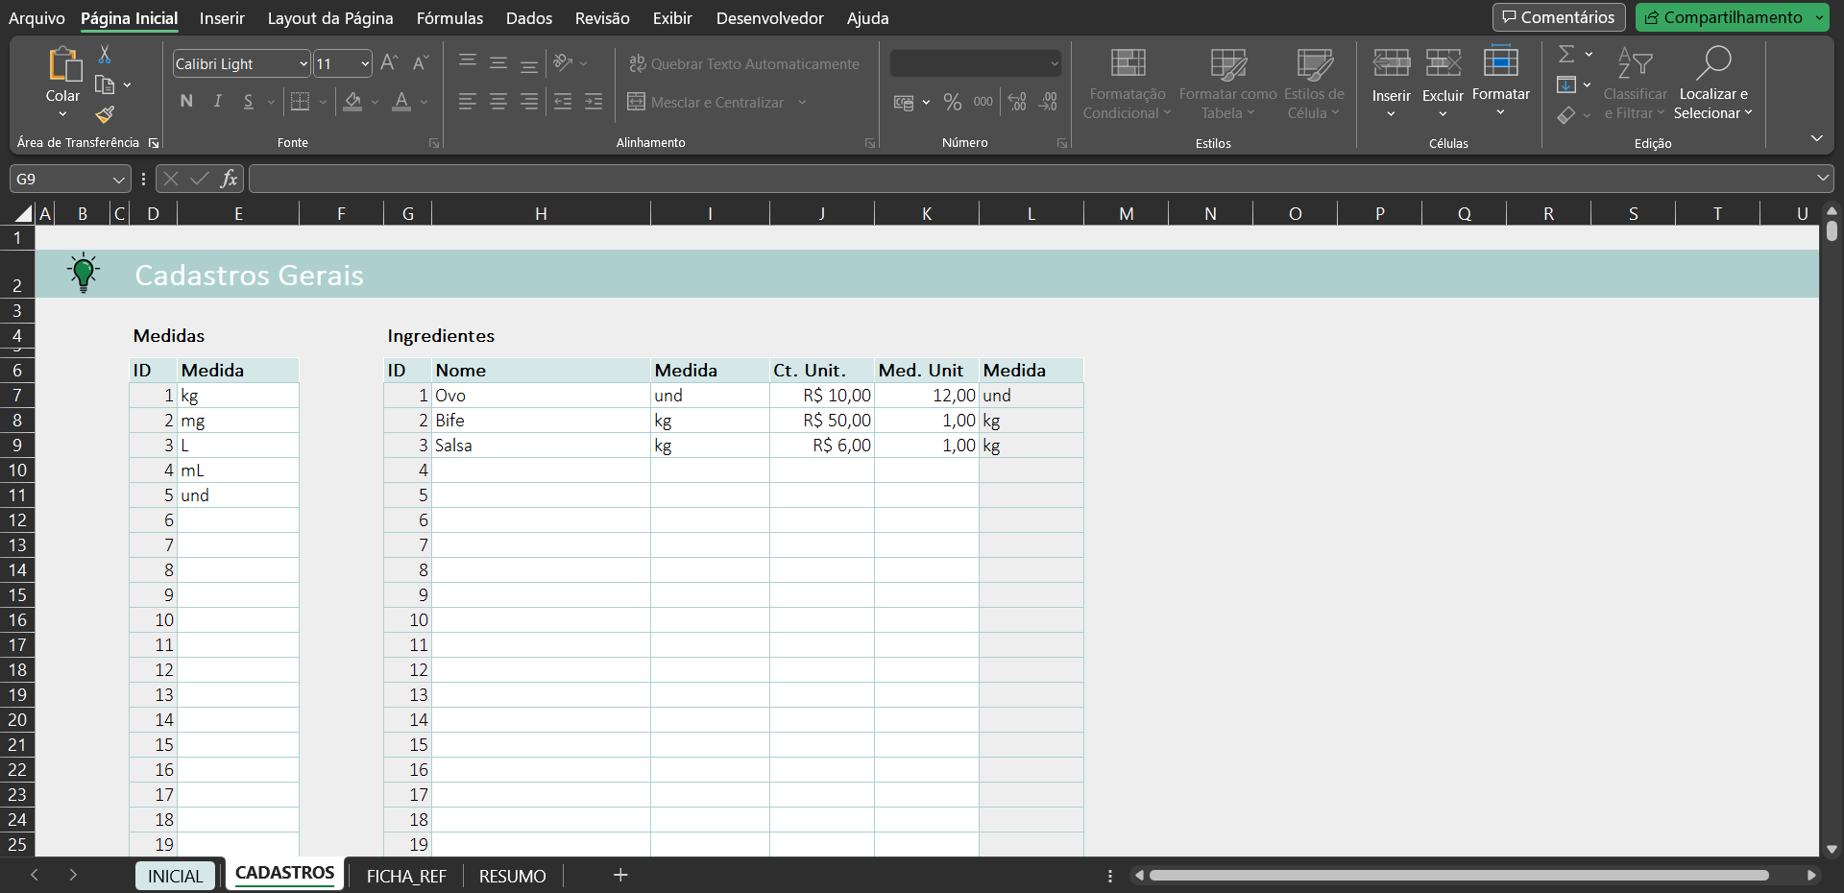1844x893 pixels.
Task: Open the Comentários button
Action: 1558,17
